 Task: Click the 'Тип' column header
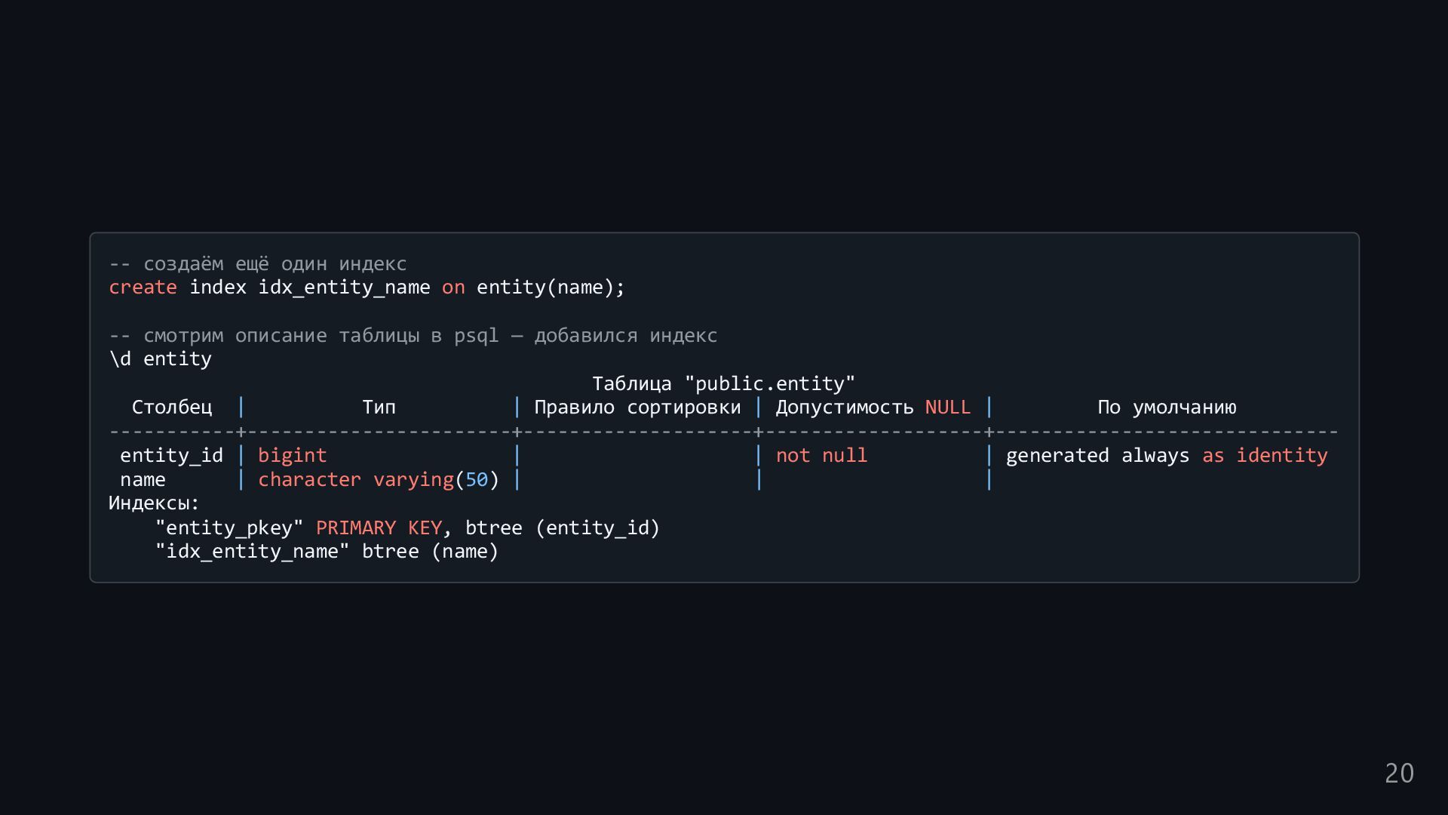[x=379, y=407]
